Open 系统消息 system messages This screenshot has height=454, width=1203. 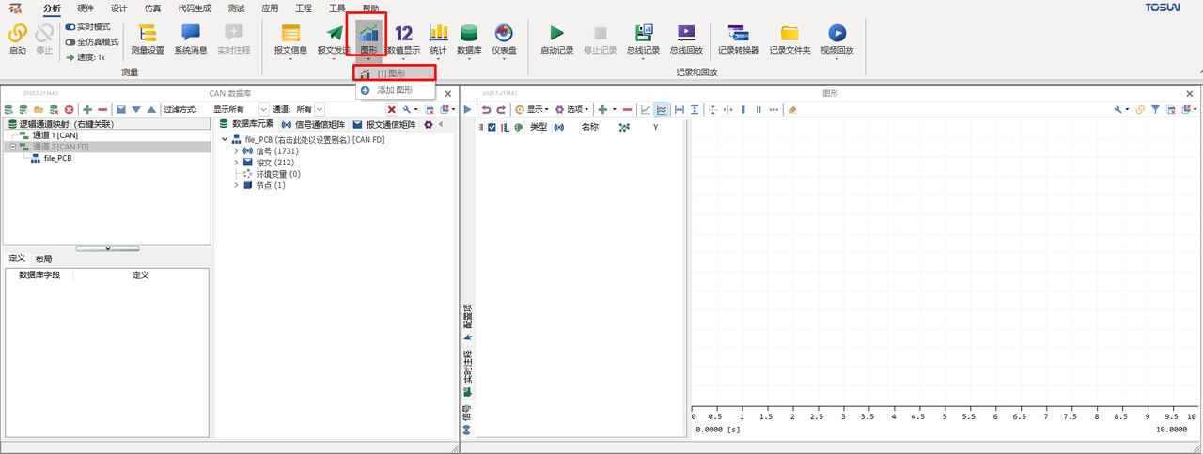(190, 39)
